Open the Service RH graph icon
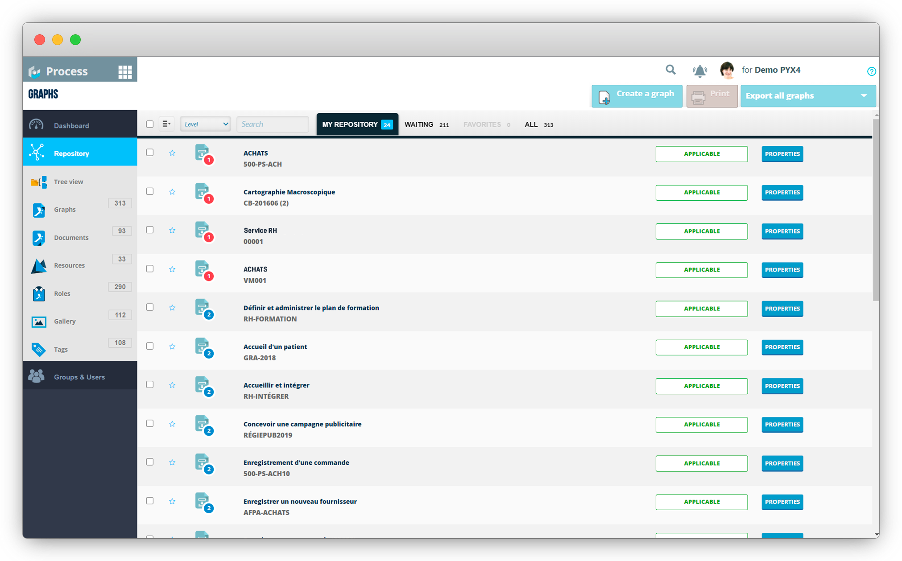The width and height of the screenshot is (902, 561). click(204, 231)
